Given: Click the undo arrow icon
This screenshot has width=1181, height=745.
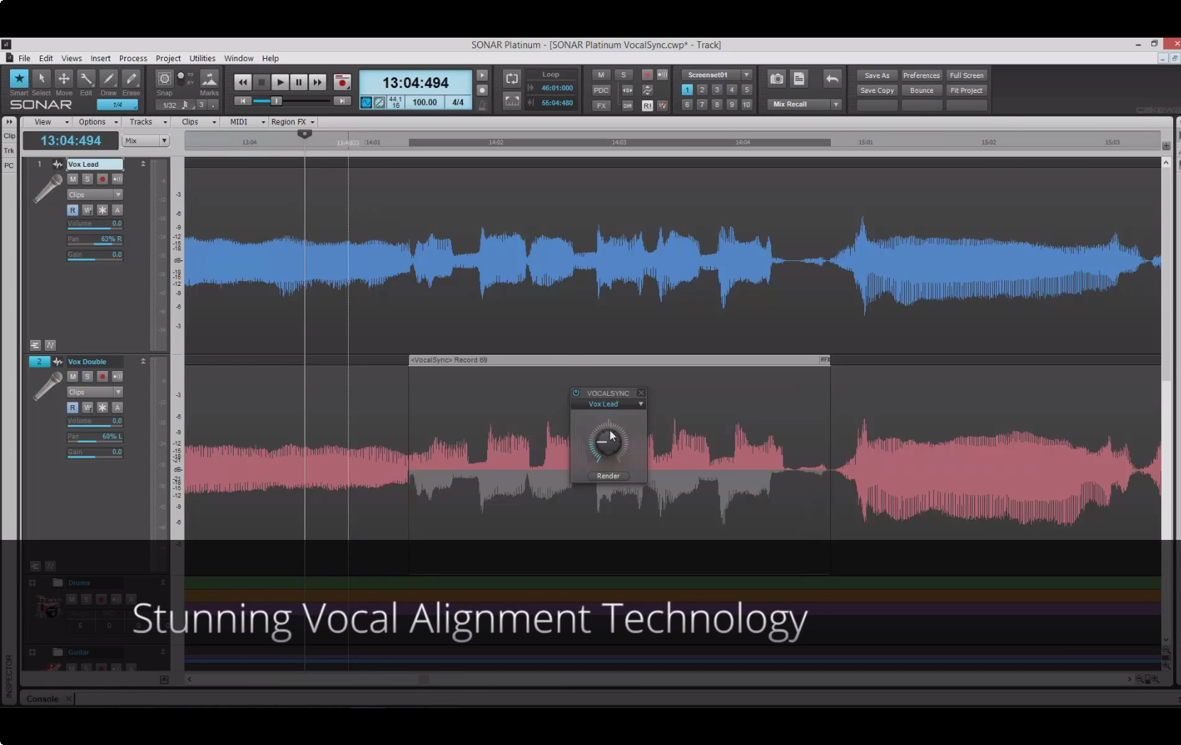Looking at the screenshot, I should (x=832, y=79).
